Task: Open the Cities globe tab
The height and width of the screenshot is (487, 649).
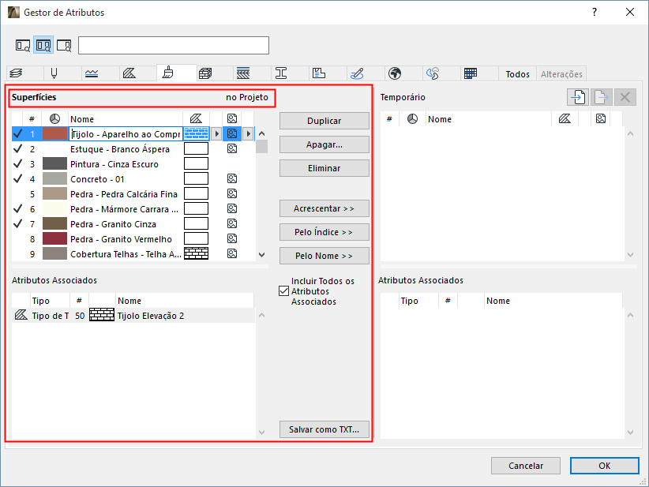Action: coord(395,73)
